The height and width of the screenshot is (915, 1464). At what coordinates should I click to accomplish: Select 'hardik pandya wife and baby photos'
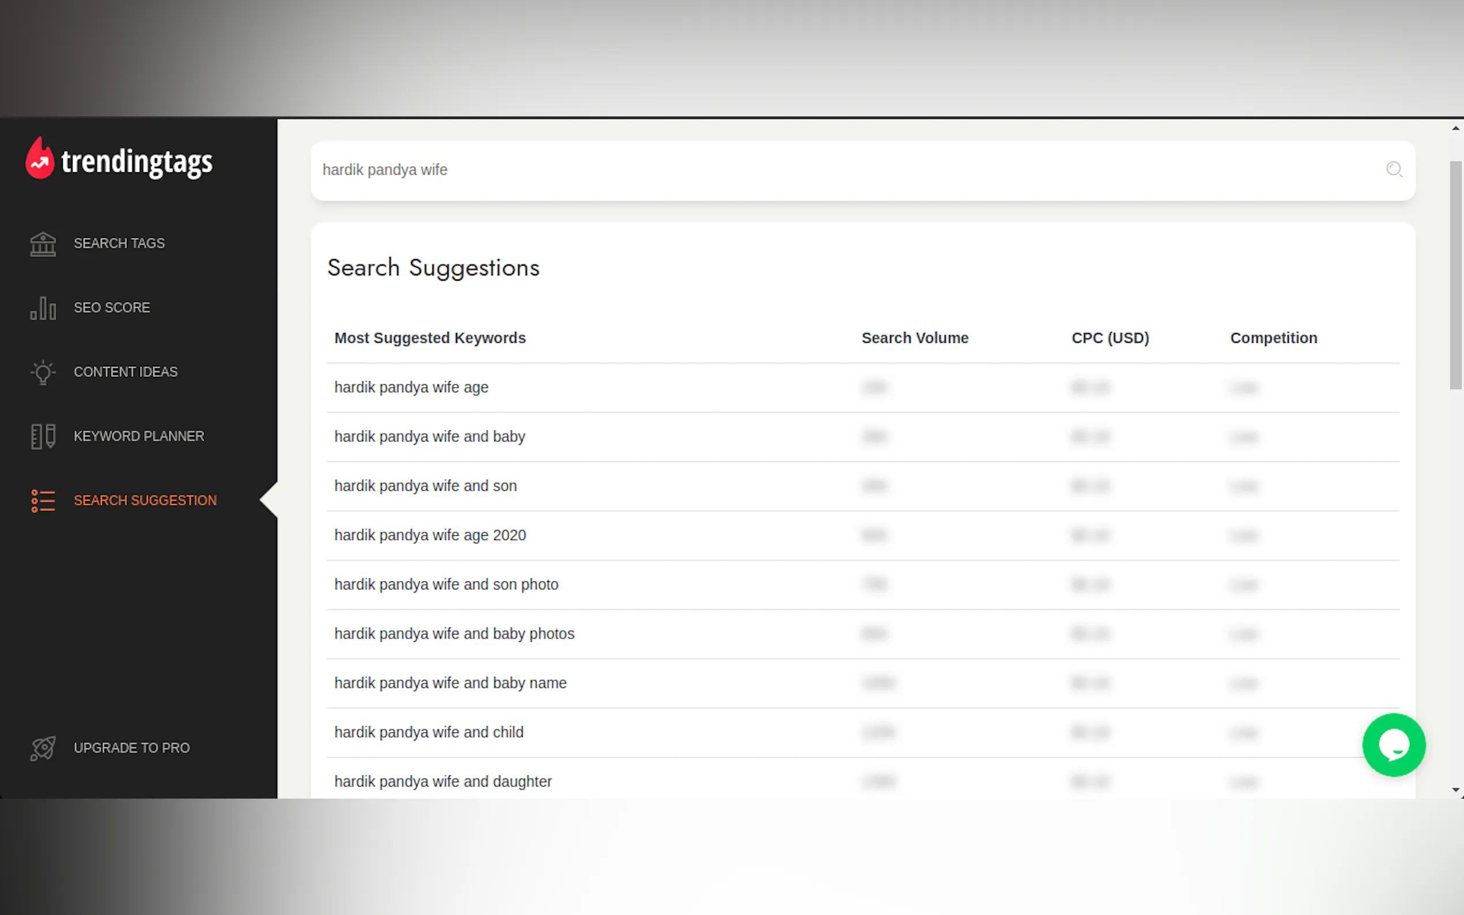coord(454,634)
